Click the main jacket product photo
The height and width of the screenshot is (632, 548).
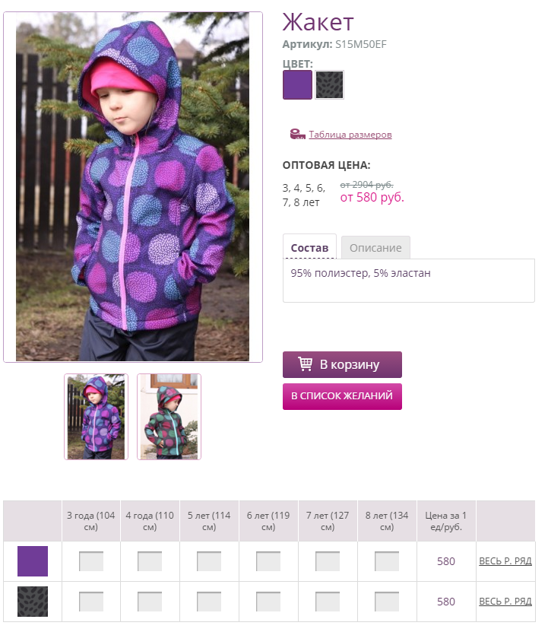(x=133, y=187)
